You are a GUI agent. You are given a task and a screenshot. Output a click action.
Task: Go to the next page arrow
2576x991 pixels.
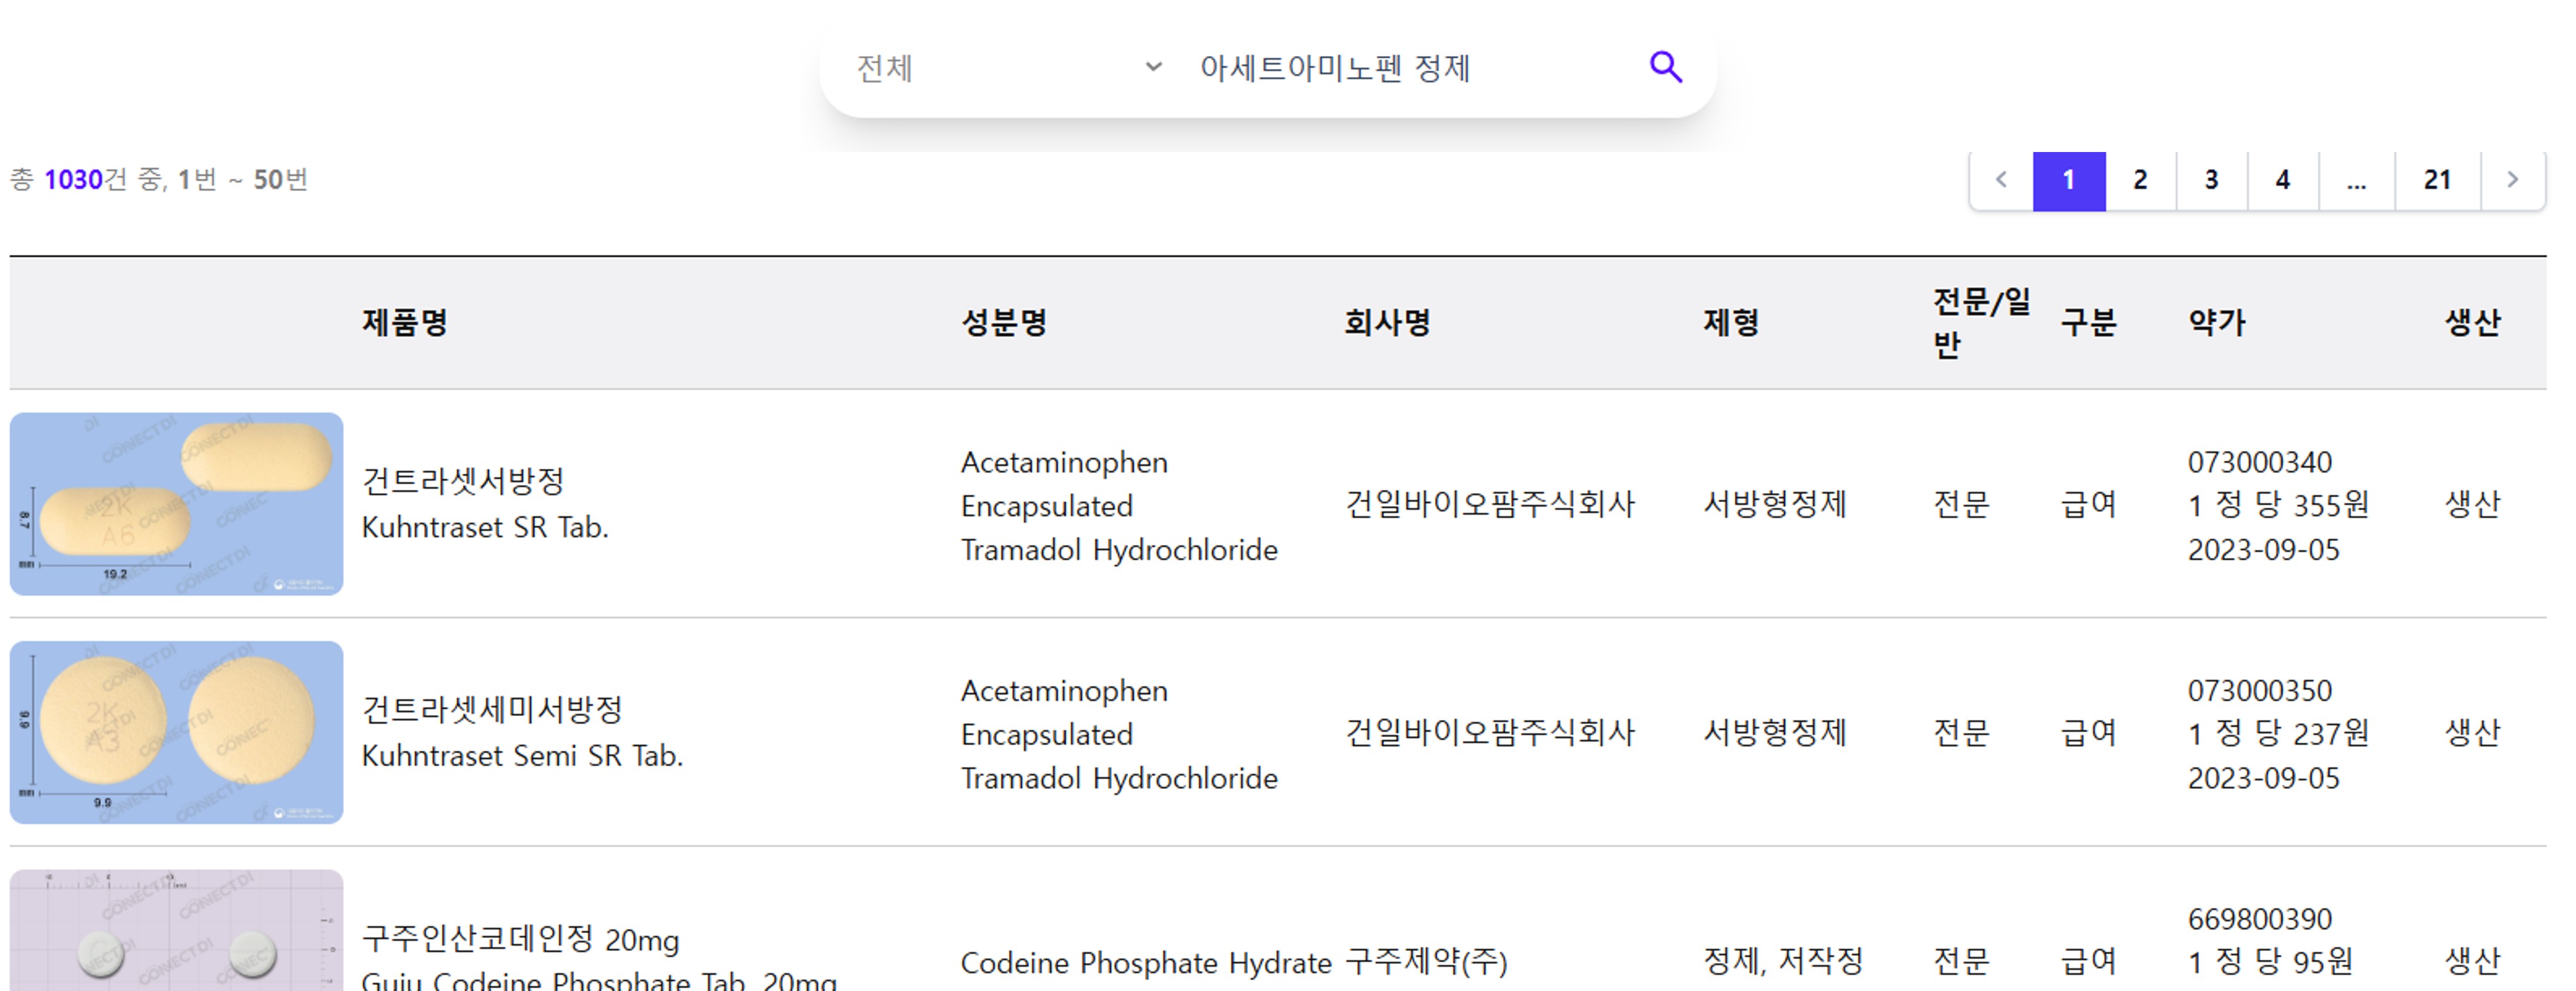(x=2512, y=180)
